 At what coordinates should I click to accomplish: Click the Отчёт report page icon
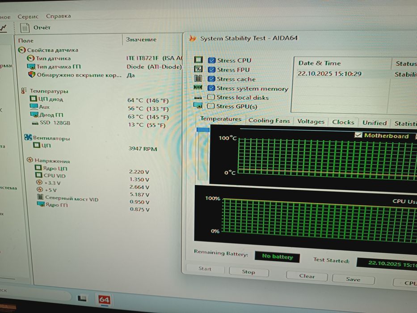click(25, 28)
